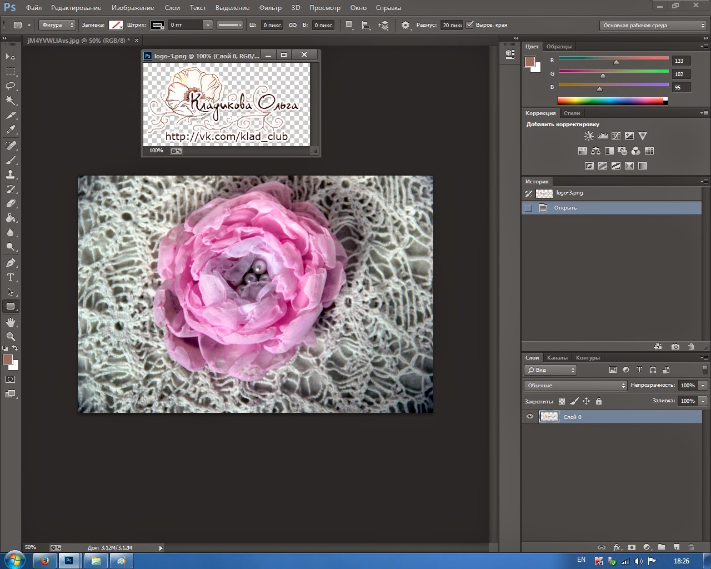Image resolution: width=711 pixels, height=569 pixels.
Task: Pick the Eyedropper tool
Action: pyautogui.click(x=11, y=130)
